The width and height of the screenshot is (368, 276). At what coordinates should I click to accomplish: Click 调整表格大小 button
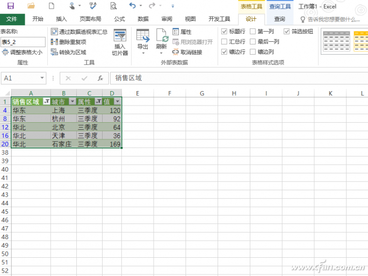23,52
